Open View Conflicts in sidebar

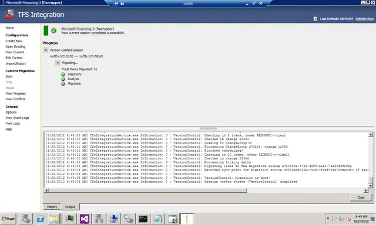15,99
